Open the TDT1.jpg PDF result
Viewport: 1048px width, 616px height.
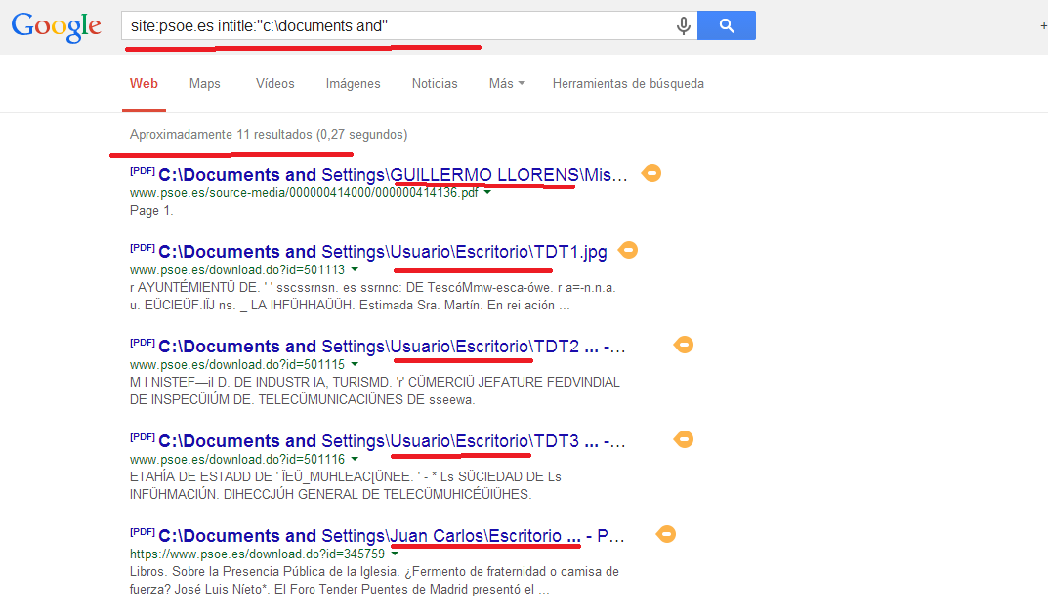pyautogui.click(x=382, y=252)
